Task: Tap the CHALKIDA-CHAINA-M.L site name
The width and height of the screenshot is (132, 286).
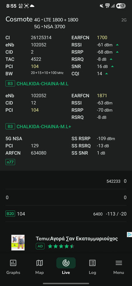Action: click(43, 84)
